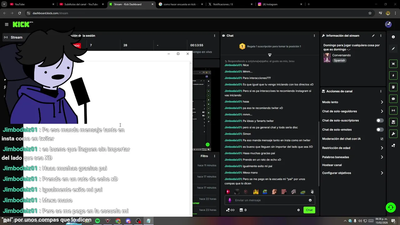Viewport: 400px width, 225px height.
Task: Expand Restricción de edad option
Action: [352, 148]
